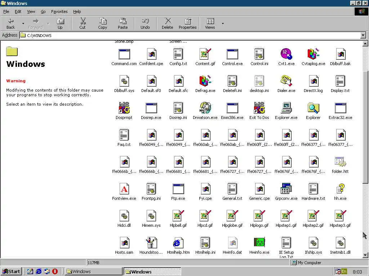Select the Fontview.exe icon

pos(124,189)
